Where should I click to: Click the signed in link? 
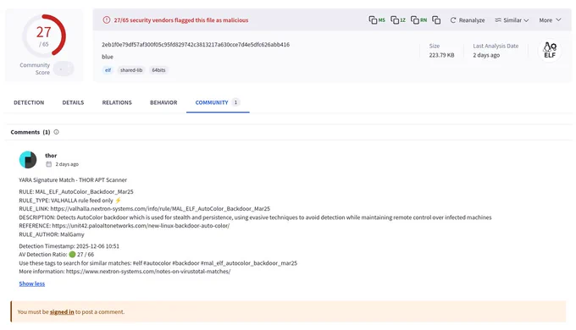62,311
